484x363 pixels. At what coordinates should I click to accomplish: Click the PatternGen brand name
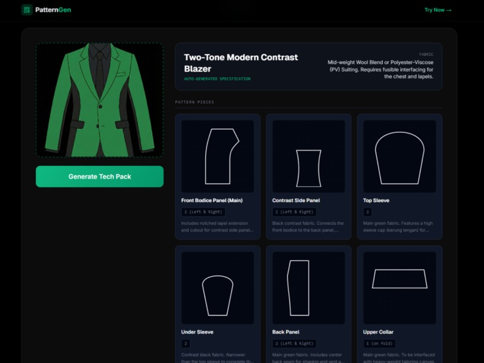click(53, 10)
